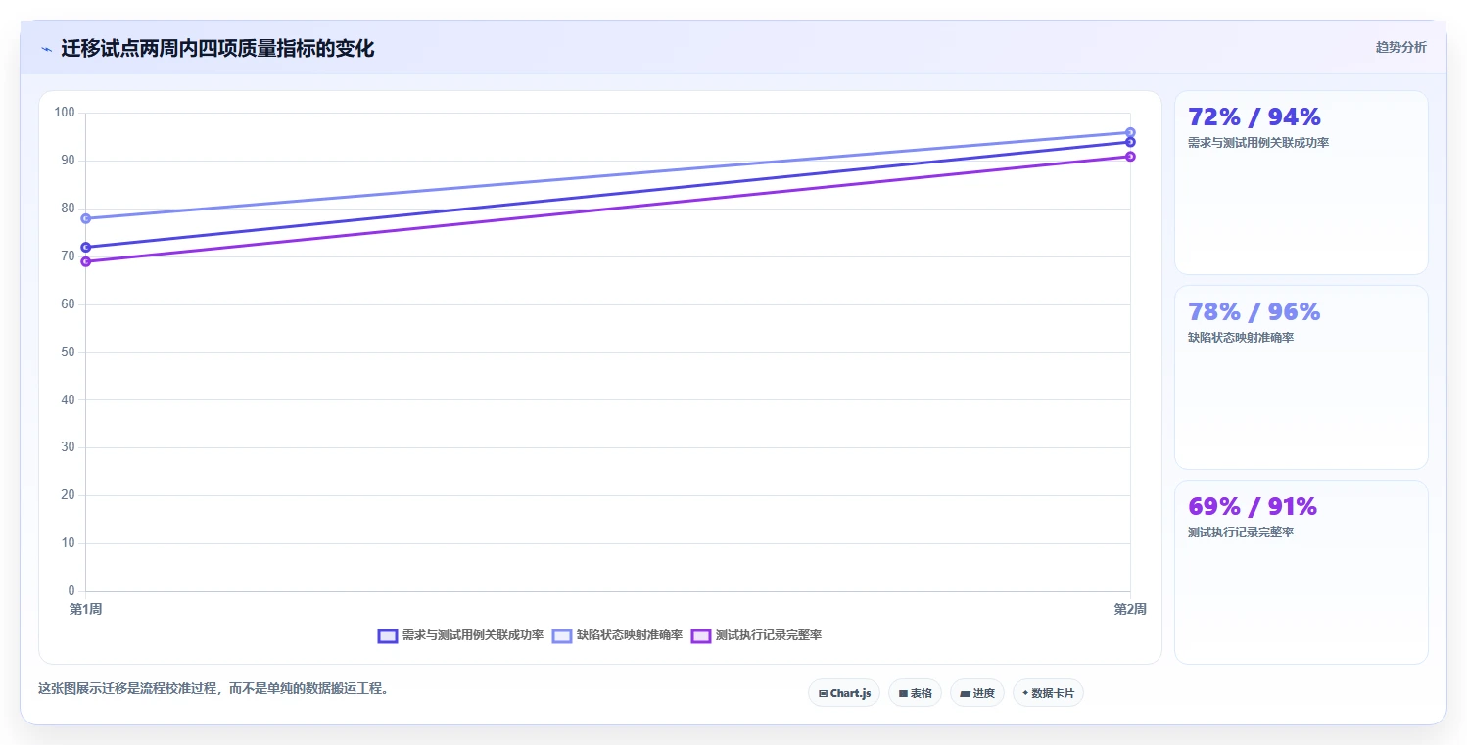Click the 趋势分析 label in the header
This screenshot has height=745, width=1467.
click(1400, 47)
